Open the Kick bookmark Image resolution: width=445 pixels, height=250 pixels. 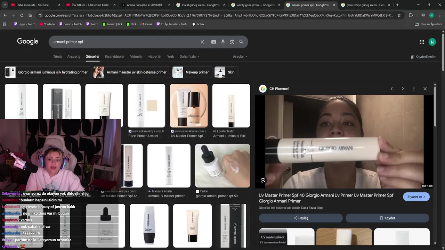(x=131, y=24)
